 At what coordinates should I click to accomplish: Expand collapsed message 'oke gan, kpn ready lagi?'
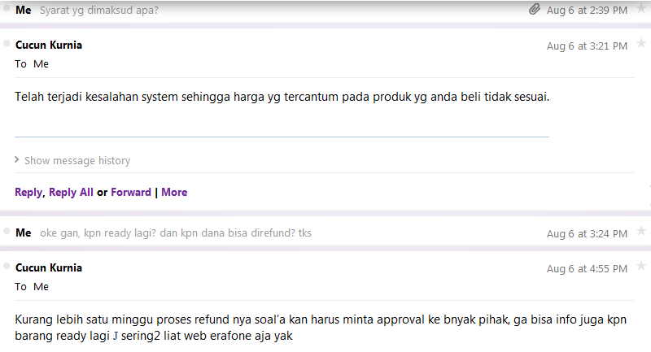coord(176,233)
